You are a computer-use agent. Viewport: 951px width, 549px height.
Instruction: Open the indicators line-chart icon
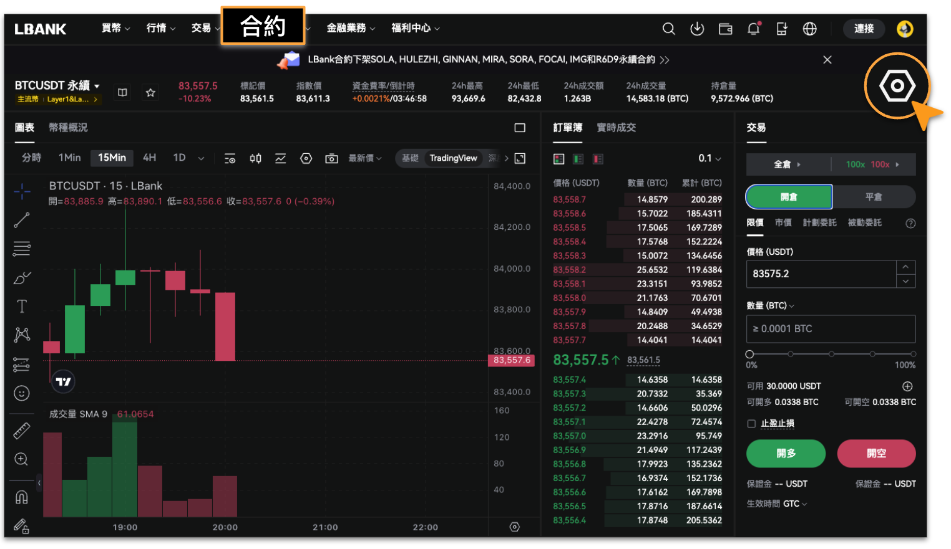(281, 158)
